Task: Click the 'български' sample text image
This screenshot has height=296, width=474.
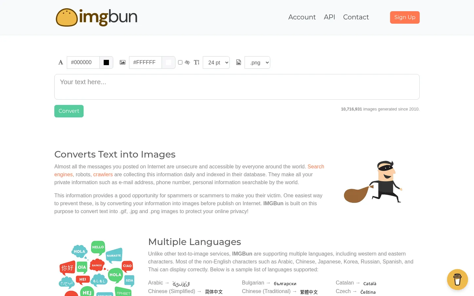Action: pos(285,284)
